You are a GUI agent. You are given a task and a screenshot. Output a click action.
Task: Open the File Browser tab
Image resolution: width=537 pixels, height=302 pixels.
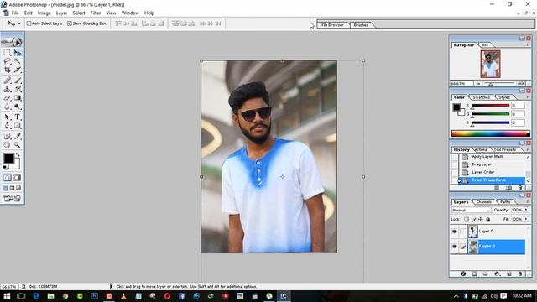click(x=332, y=25)
